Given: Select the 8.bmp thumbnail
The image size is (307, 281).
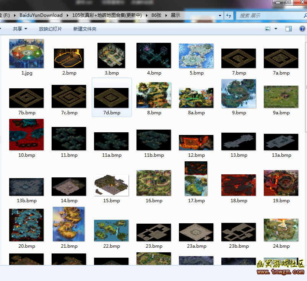Looking at the screenshot, I should tap(154, 95).
